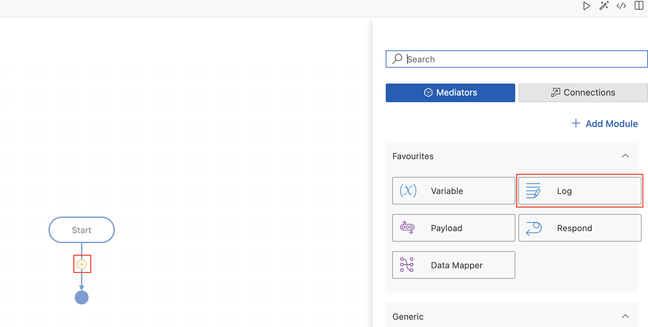Screen dimensions: 648x327
Task: Click the Log mediator lines icon
Action: 533,191
